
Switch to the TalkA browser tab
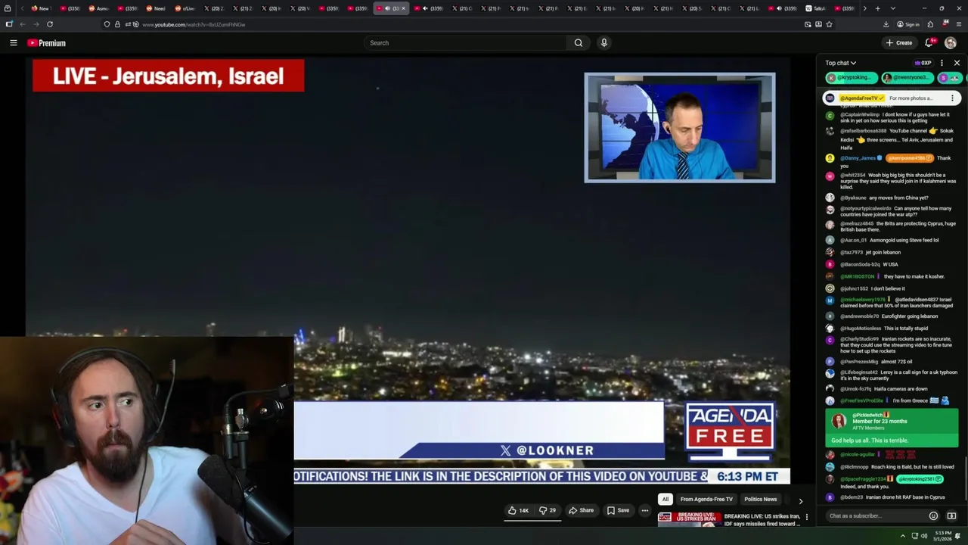(x=816, y=8)
